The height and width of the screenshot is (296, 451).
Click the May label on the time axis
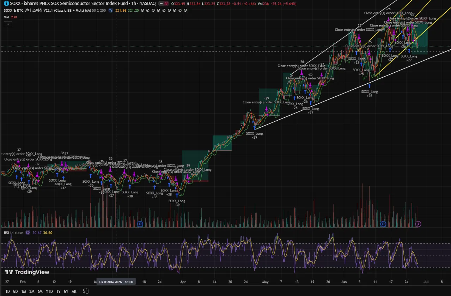pyautogui.click(x=266, y=282)
